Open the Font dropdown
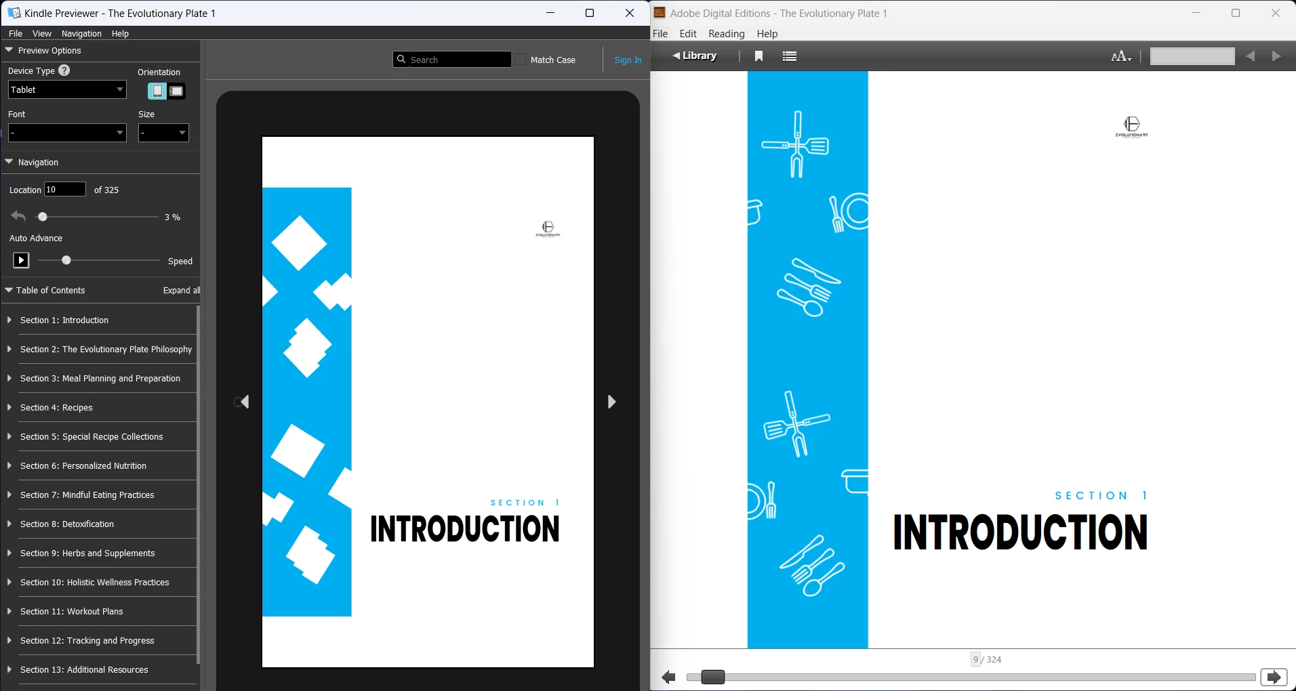This screenshot has height=691, width=1296. [67, 133]
